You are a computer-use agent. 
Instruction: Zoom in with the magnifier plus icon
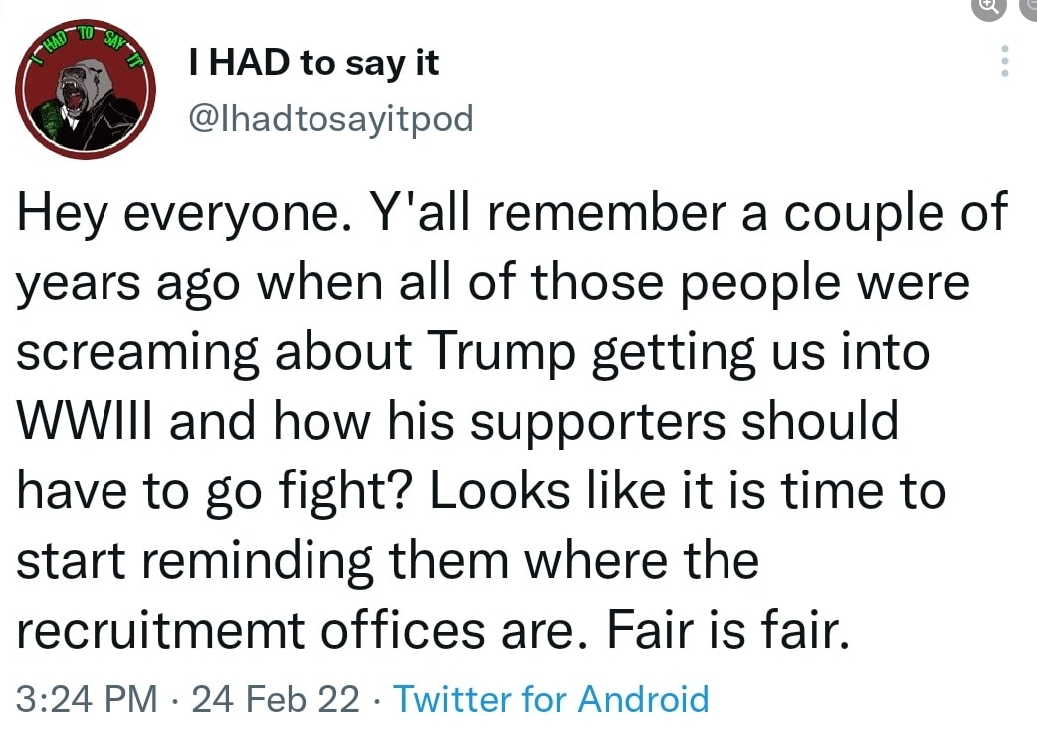point(988,8)
